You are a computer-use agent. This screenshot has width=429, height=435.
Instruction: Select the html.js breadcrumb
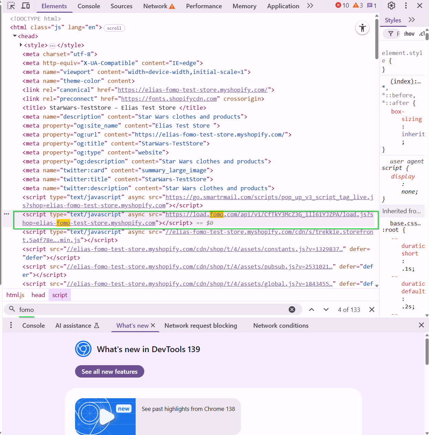pos(15,295)
